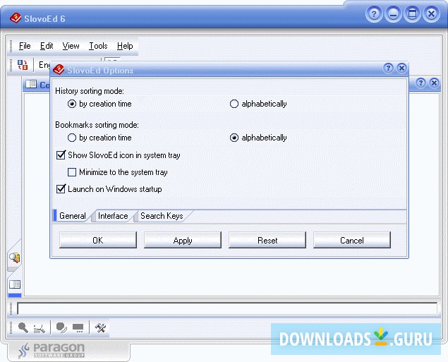Click the Paragon Software Group logo
The width and height of the screenshot is (448, 362).
pos(52,350)
